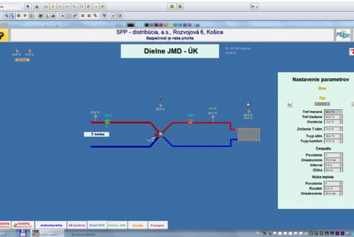354x237 pixels.
Task: Click the outdoor temperature sensor at mid-screen
Action: pos(160,105)
